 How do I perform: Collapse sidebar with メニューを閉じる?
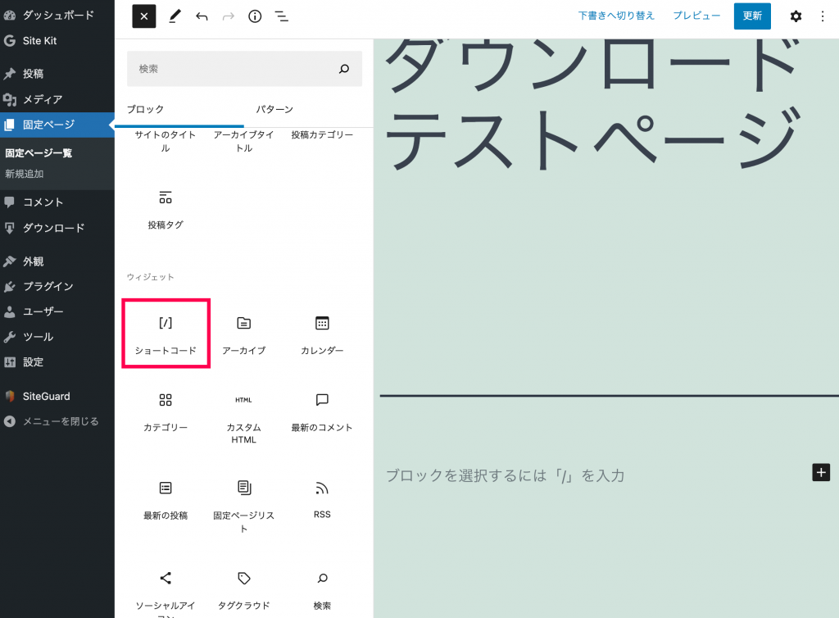coord(57,421)
